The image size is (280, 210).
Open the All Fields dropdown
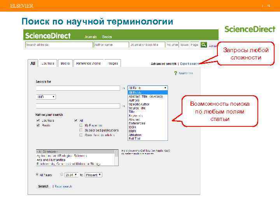[x=148, y=88]
